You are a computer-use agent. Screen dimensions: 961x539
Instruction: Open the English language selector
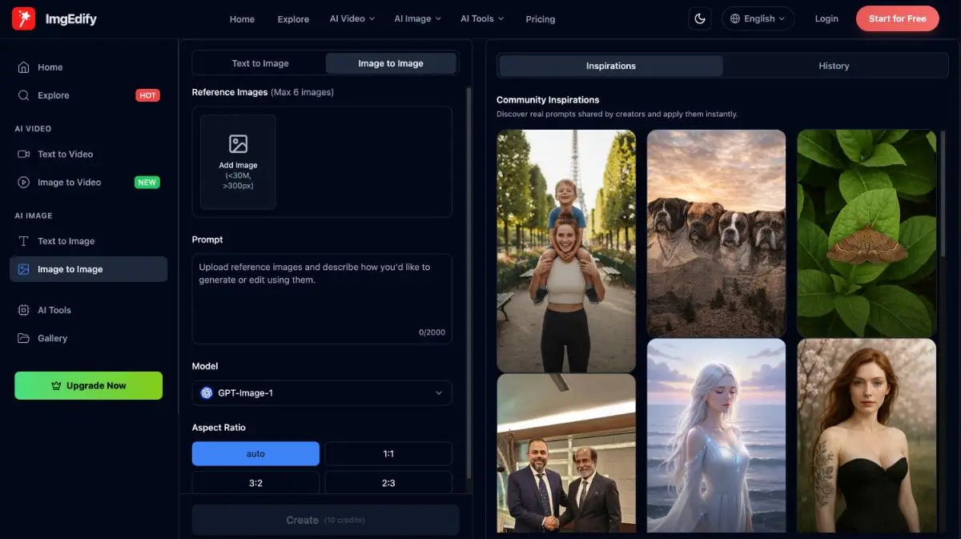[758, 18]
